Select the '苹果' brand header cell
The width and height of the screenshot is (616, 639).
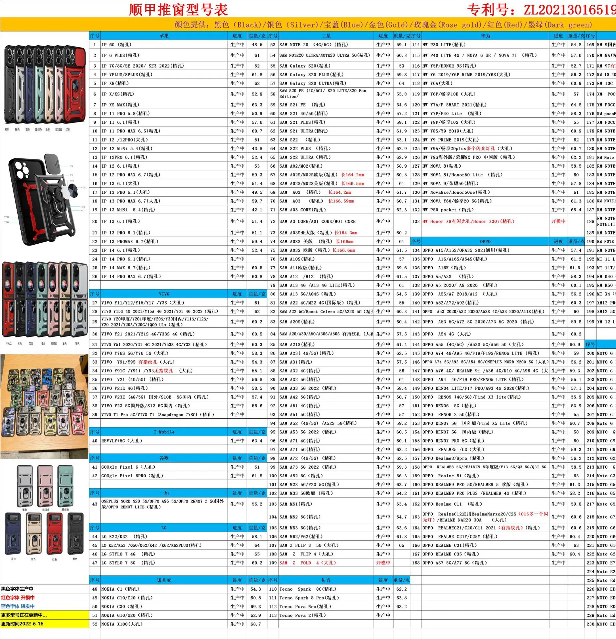coord(164,36)
